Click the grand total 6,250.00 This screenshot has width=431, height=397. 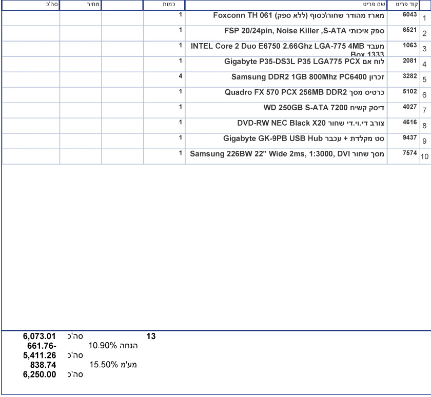click(x=40, y=374)
